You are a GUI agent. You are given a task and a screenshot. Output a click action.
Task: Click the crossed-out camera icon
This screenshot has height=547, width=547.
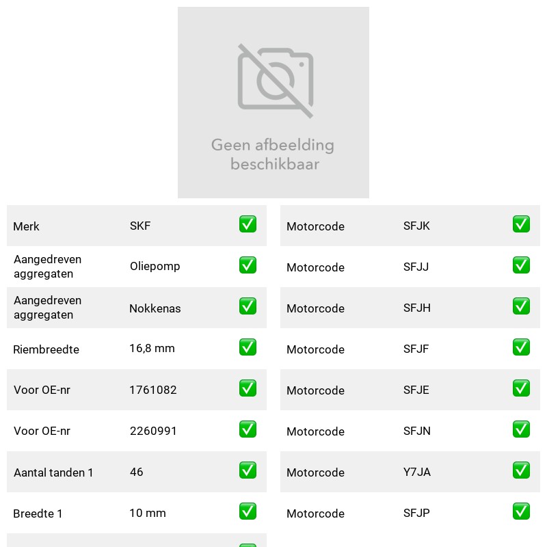[x=276, y=81]
